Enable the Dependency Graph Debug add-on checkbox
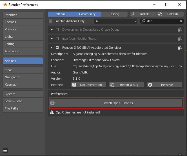 (57, 30)
